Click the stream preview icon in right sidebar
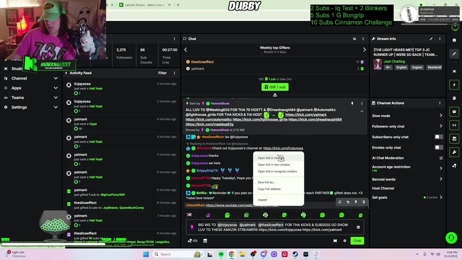Image resolution: width=462 pixels, height=260 pixels. tap(454, 71)
